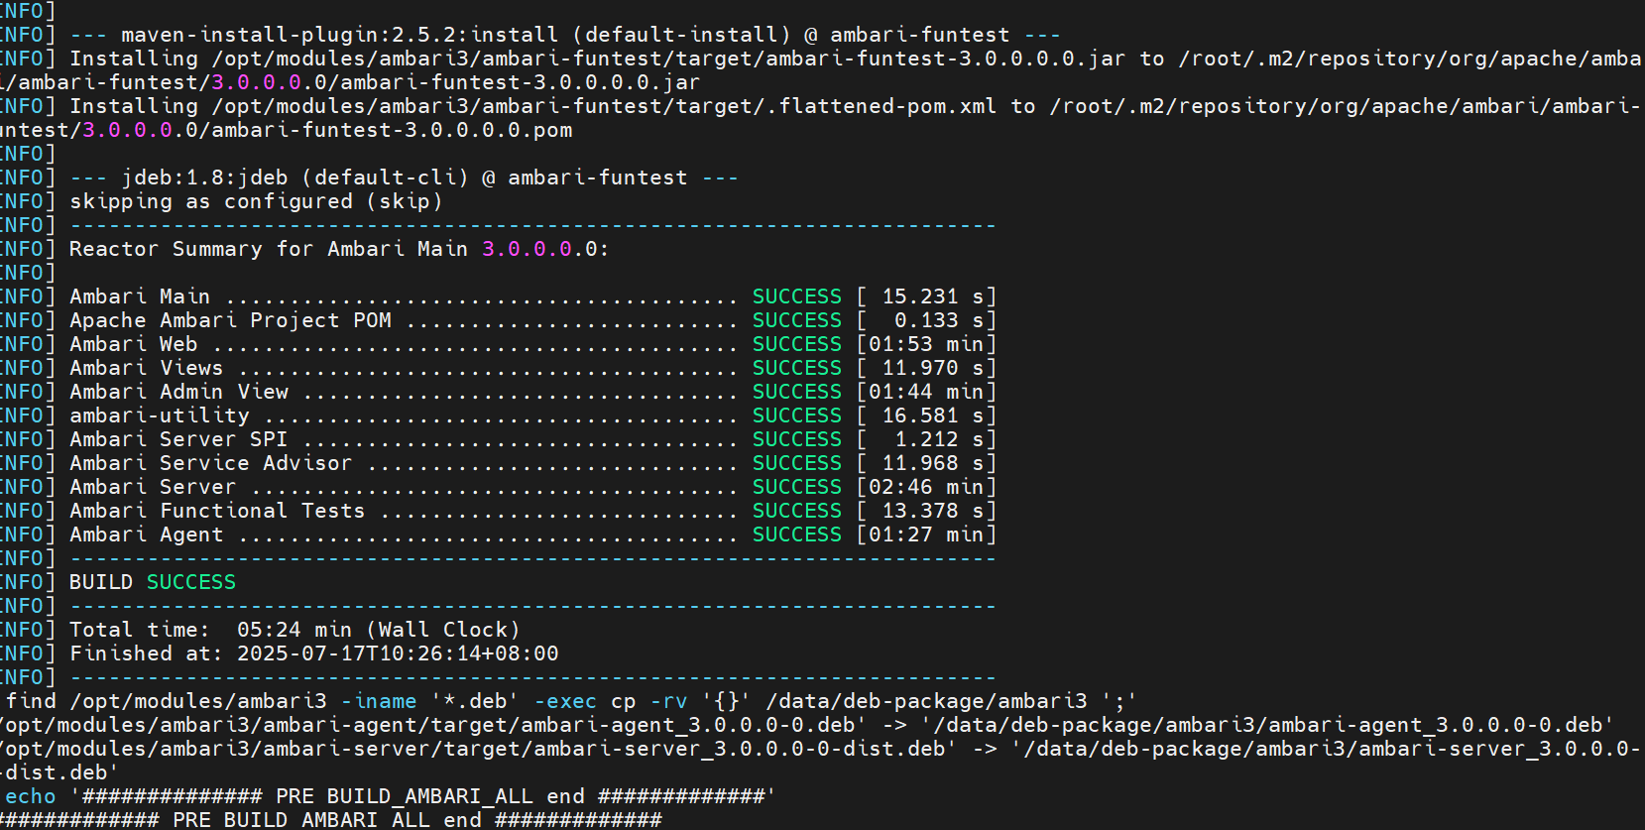Click the '[ 15.231 s]' duration value
The width and height of the screenshot is (1645, 830).
tap(926, 296)
